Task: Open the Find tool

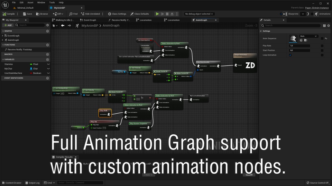Action: pos(73,14)
